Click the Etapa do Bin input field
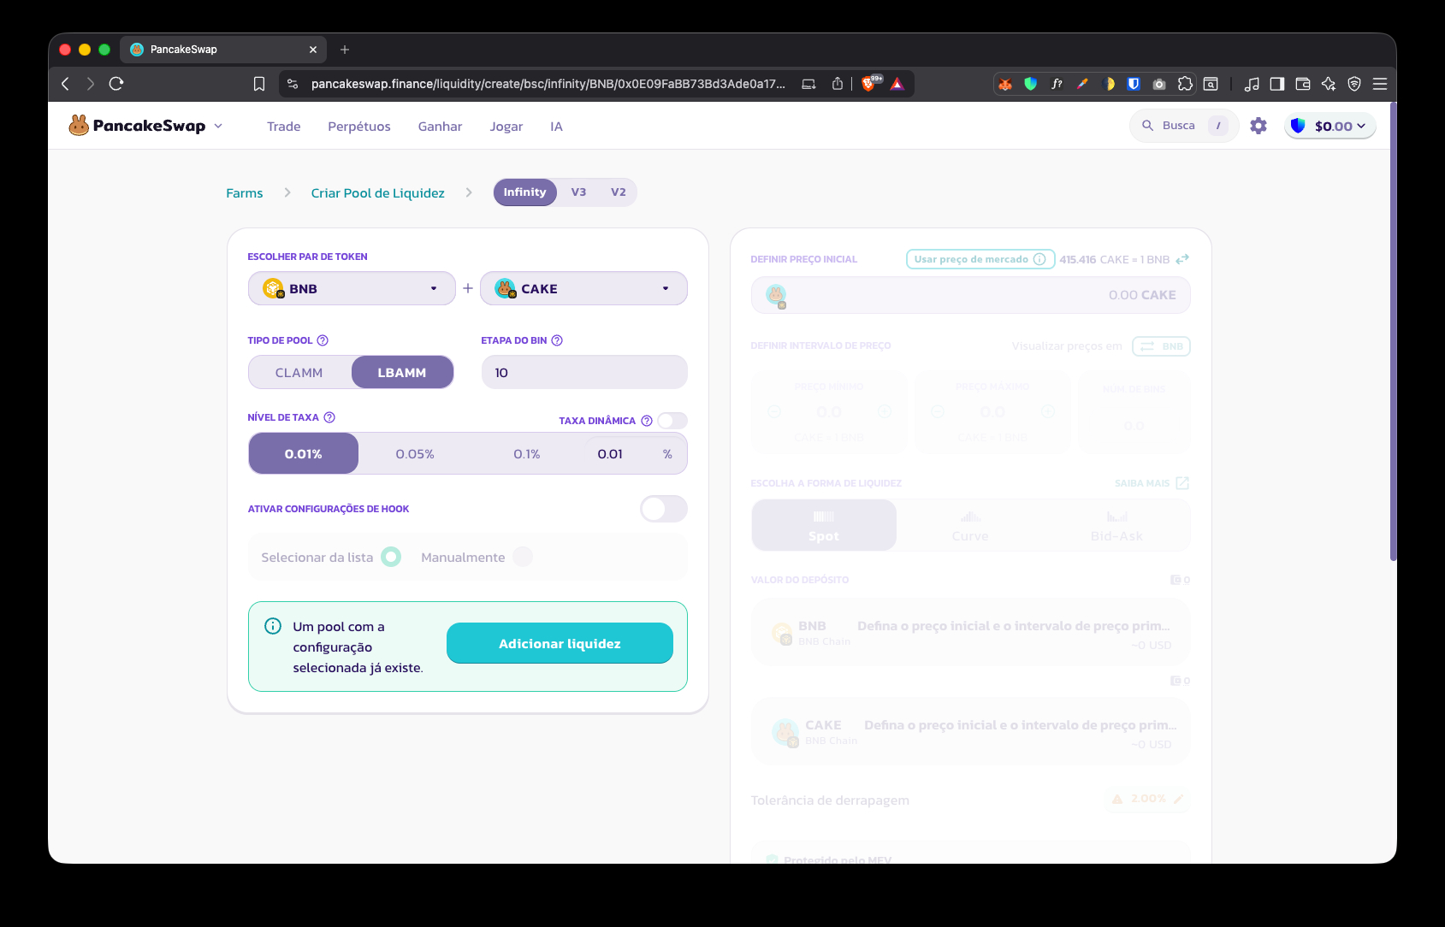This screenshot has width=1445, height=927. (x=584, y=373)
